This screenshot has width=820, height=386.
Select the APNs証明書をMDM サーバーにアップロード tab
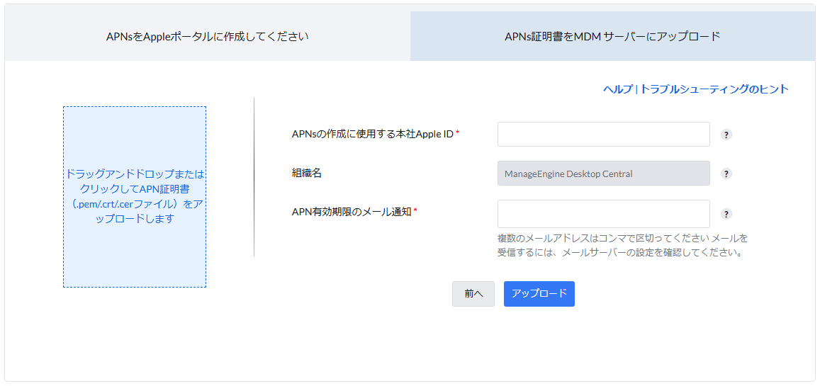pos(612,36)
